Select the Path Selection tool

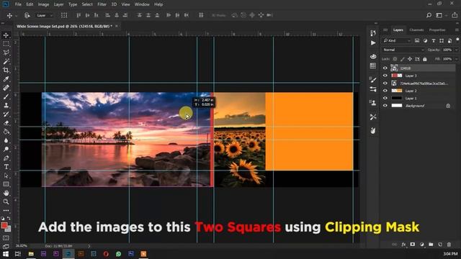click(x=6, y=176)
